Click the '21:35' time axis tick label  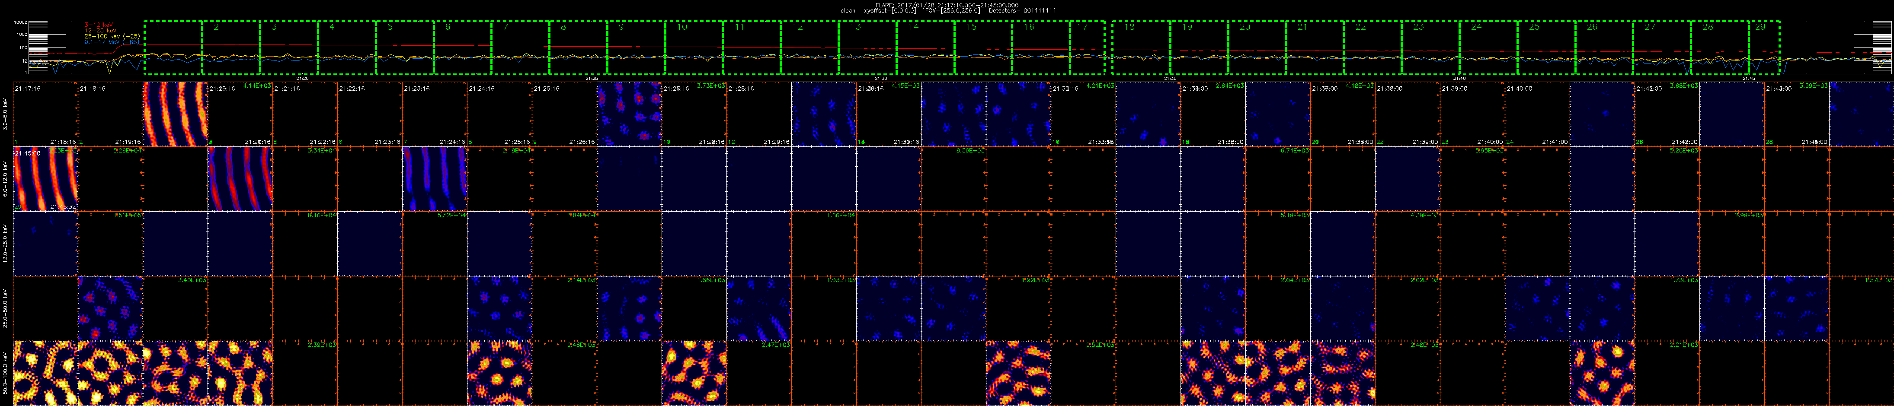tap(1171, 78)
